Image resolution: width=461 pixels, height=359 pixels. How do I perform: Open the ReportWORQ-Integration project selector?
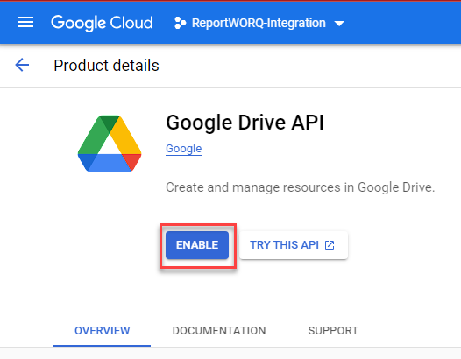click(x=259, y=23)
